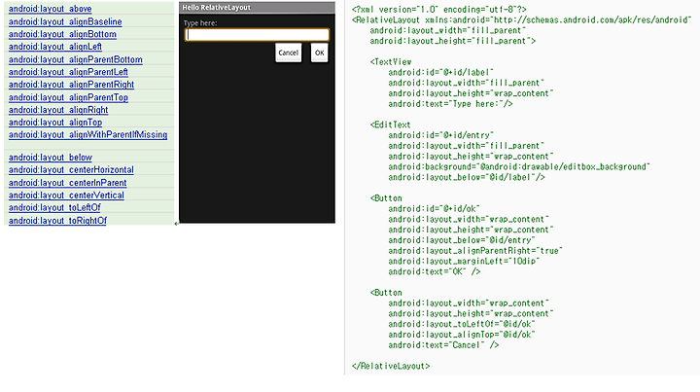Click the <?xml version declaration line

(x=438, y=10)
